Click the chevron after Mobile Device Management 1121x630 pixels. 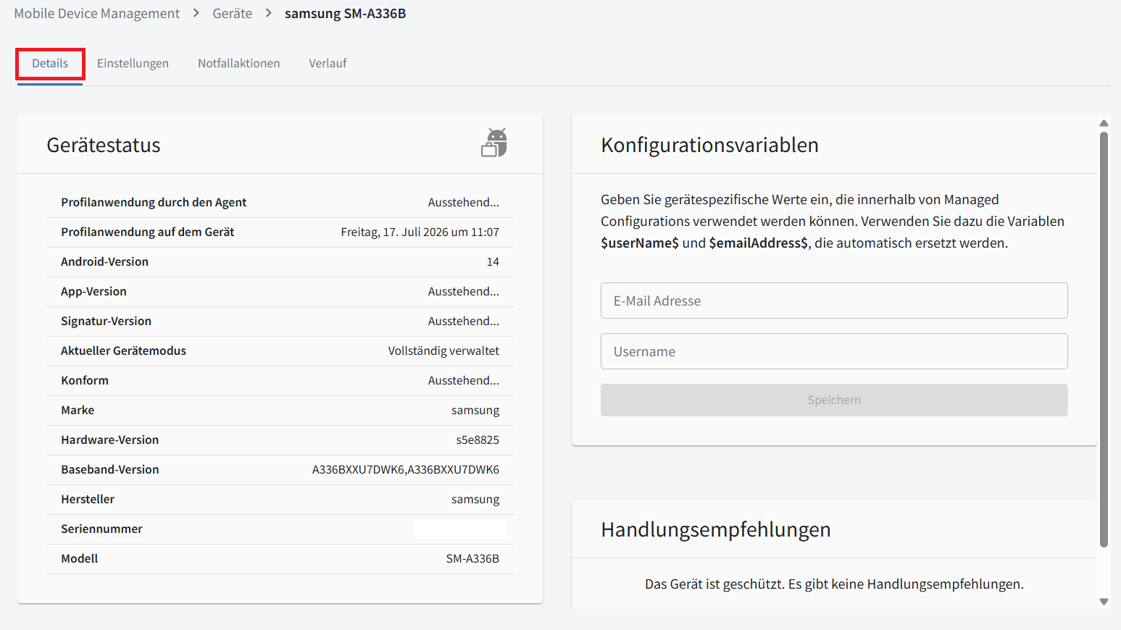tap(196, 13)
